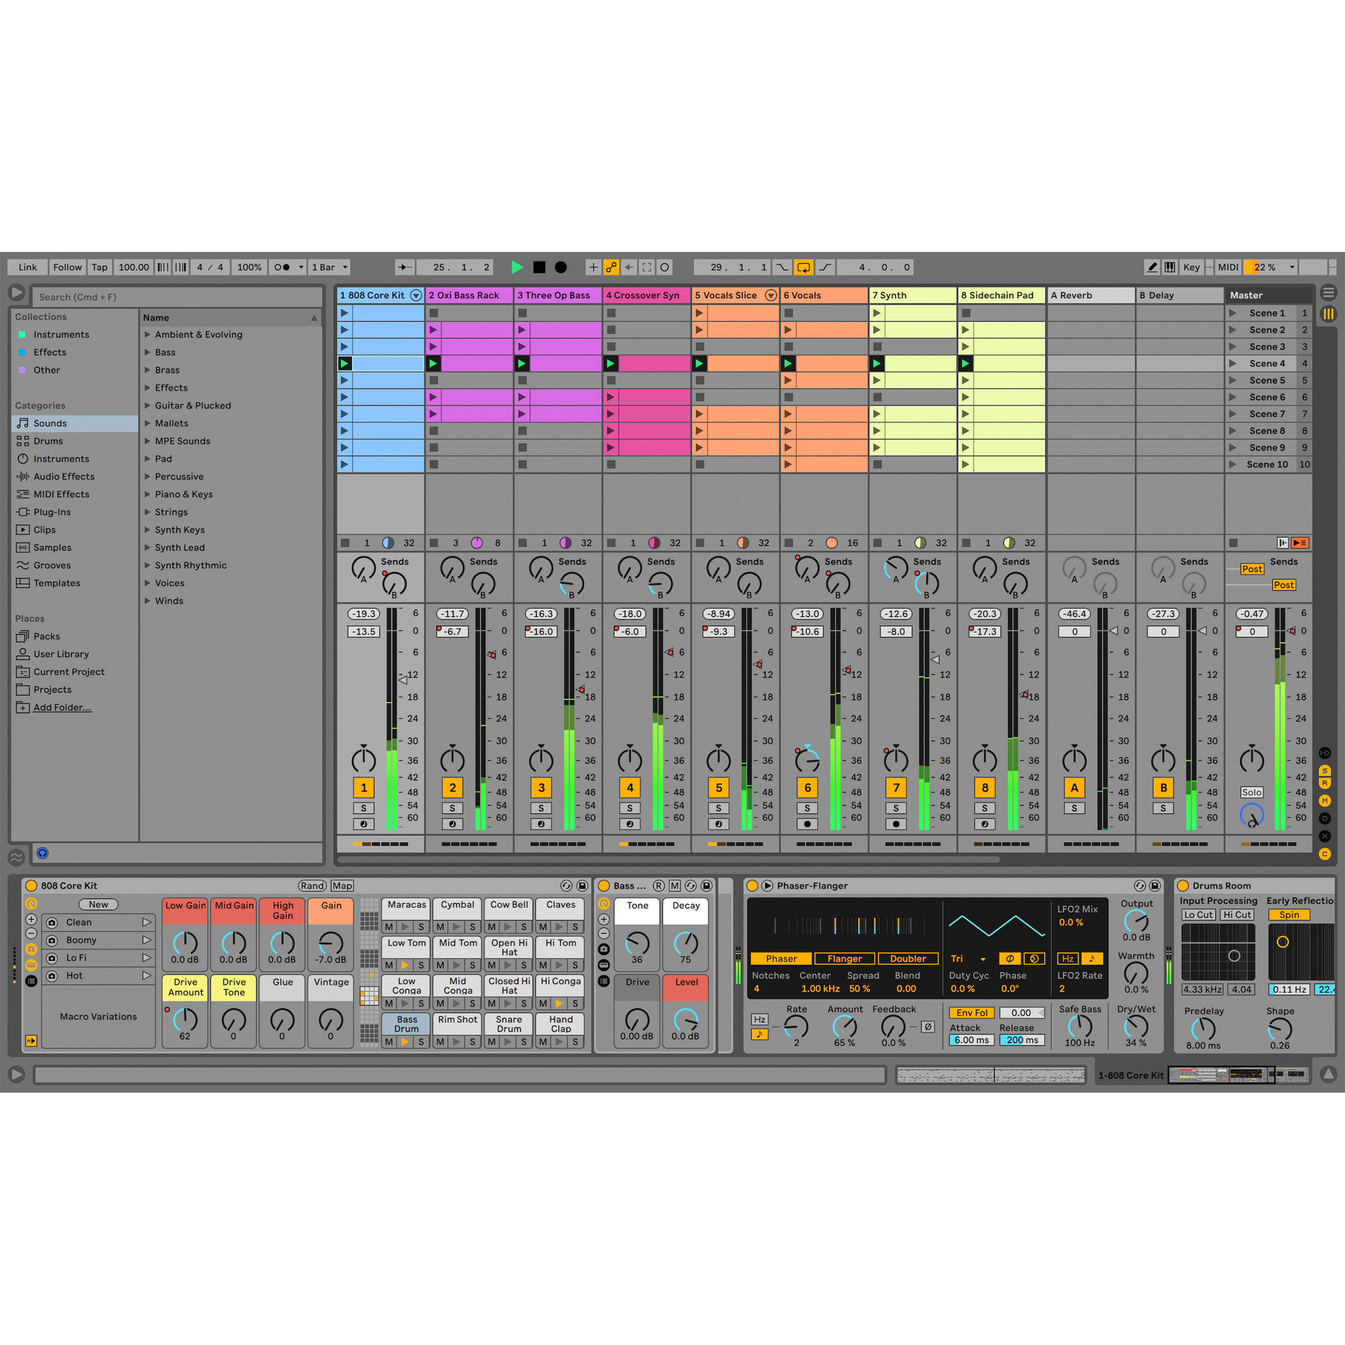Activate the draw mode pencil icon
This screenshot has width=1345, height=1345.
[1152, 267]
